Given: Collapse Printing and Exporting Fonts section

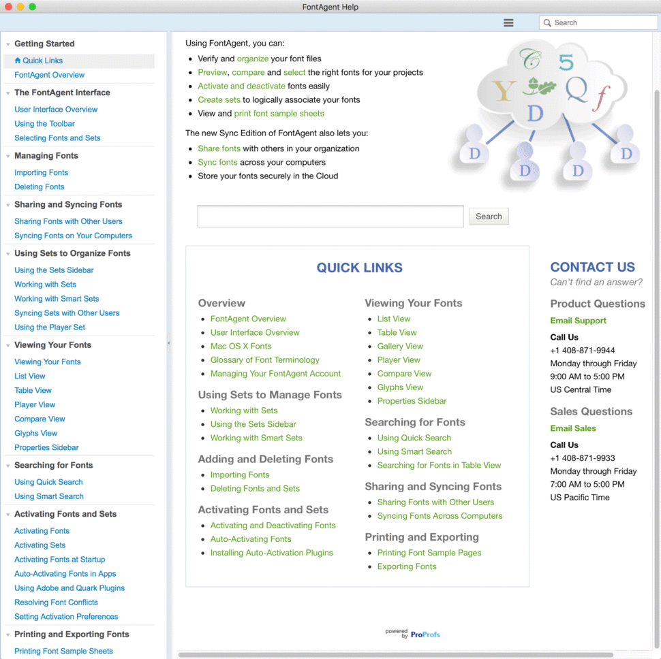Looking at the screenshot, I should point(8,635).
